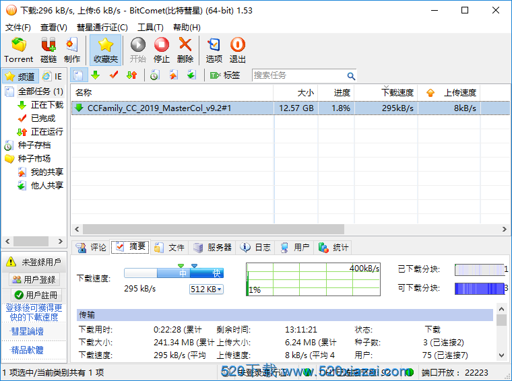This screenshot has width=512, height=381.
Task: Open the 评论 comments tab
Action: click(91, 248)
